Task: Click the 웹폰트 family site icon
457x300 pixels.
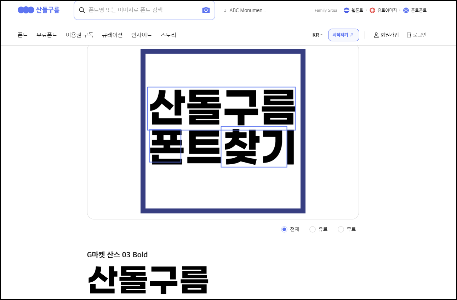Action: (347, 10)
